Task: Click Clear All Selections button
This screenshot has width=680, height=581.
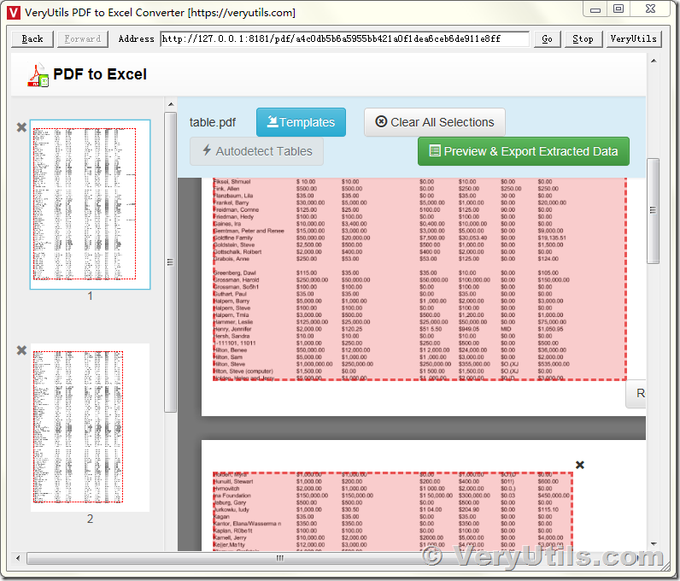Action: pos(435,122)
